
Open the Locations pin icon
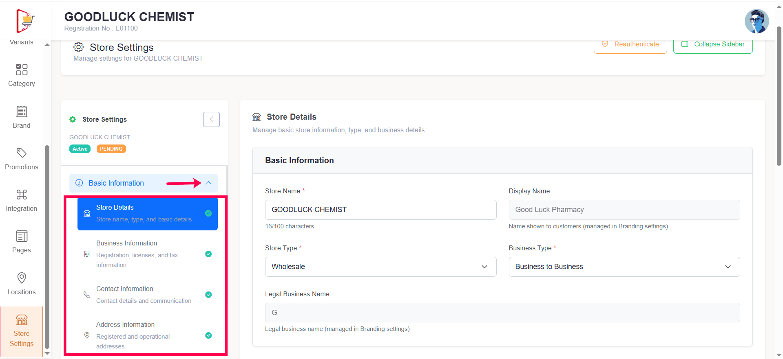tap(22, 278)
